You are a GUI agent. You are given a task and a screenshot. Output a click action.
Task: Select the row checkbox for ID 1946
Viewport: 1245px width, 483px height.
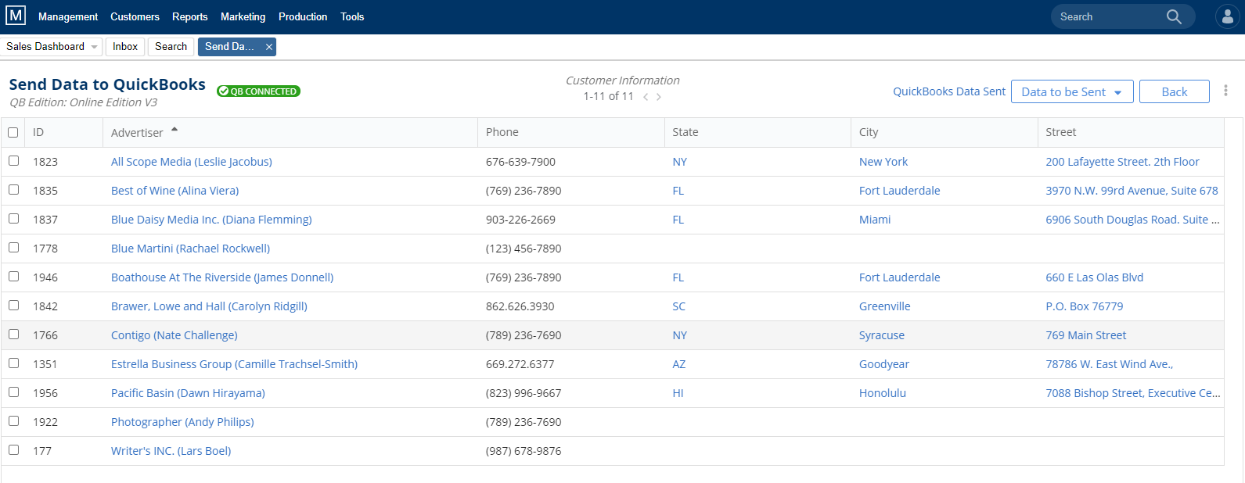pos(13,276)
